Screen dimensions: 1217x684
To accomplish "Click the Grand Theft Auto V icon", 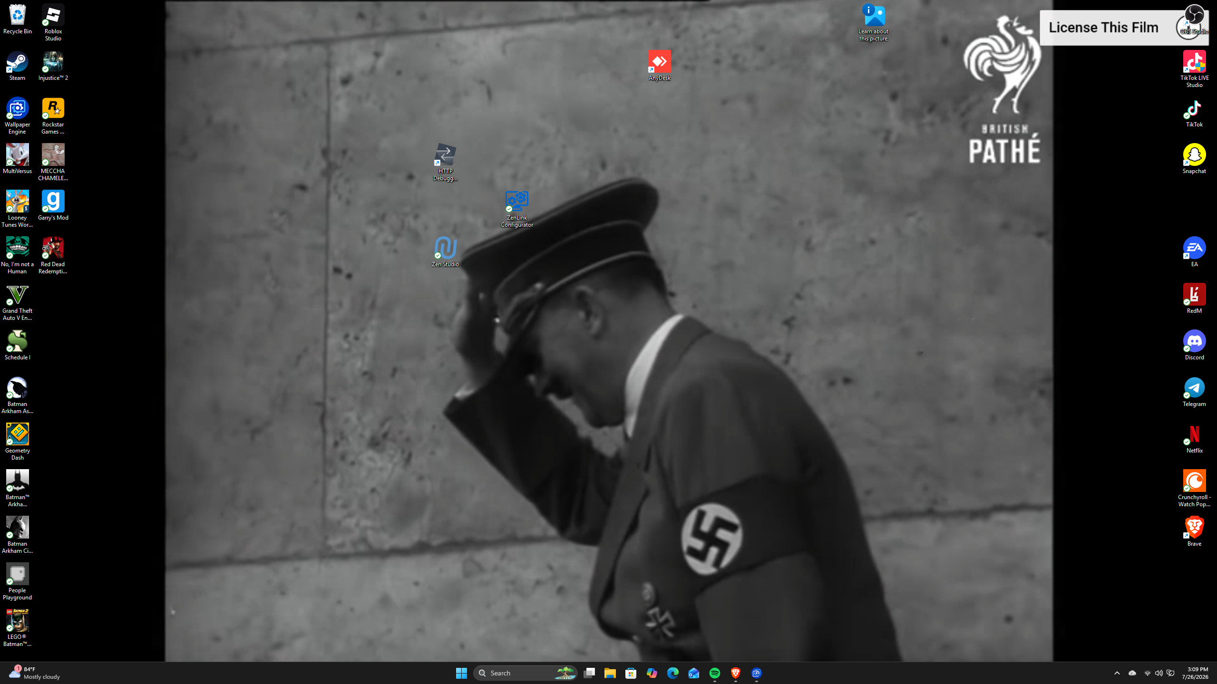I will pyautogui.click(x=18, y=302).
